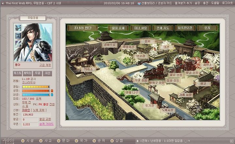Open the rightmost 민지 map button

click(208, 28)
